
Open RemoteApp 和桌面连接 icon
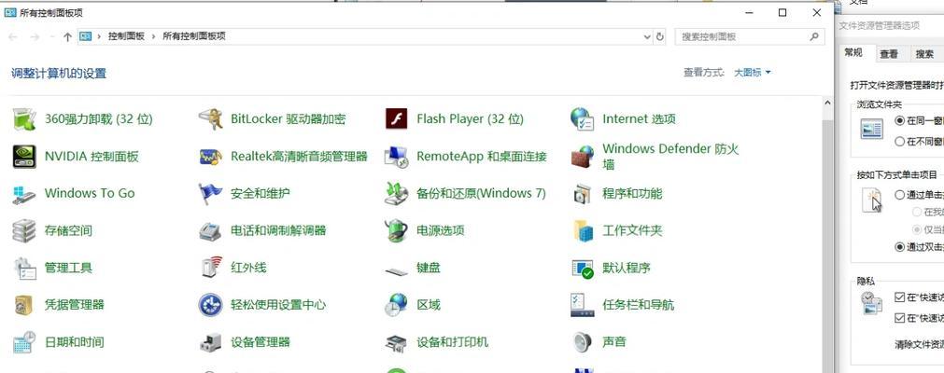click(x=396, y=157)
